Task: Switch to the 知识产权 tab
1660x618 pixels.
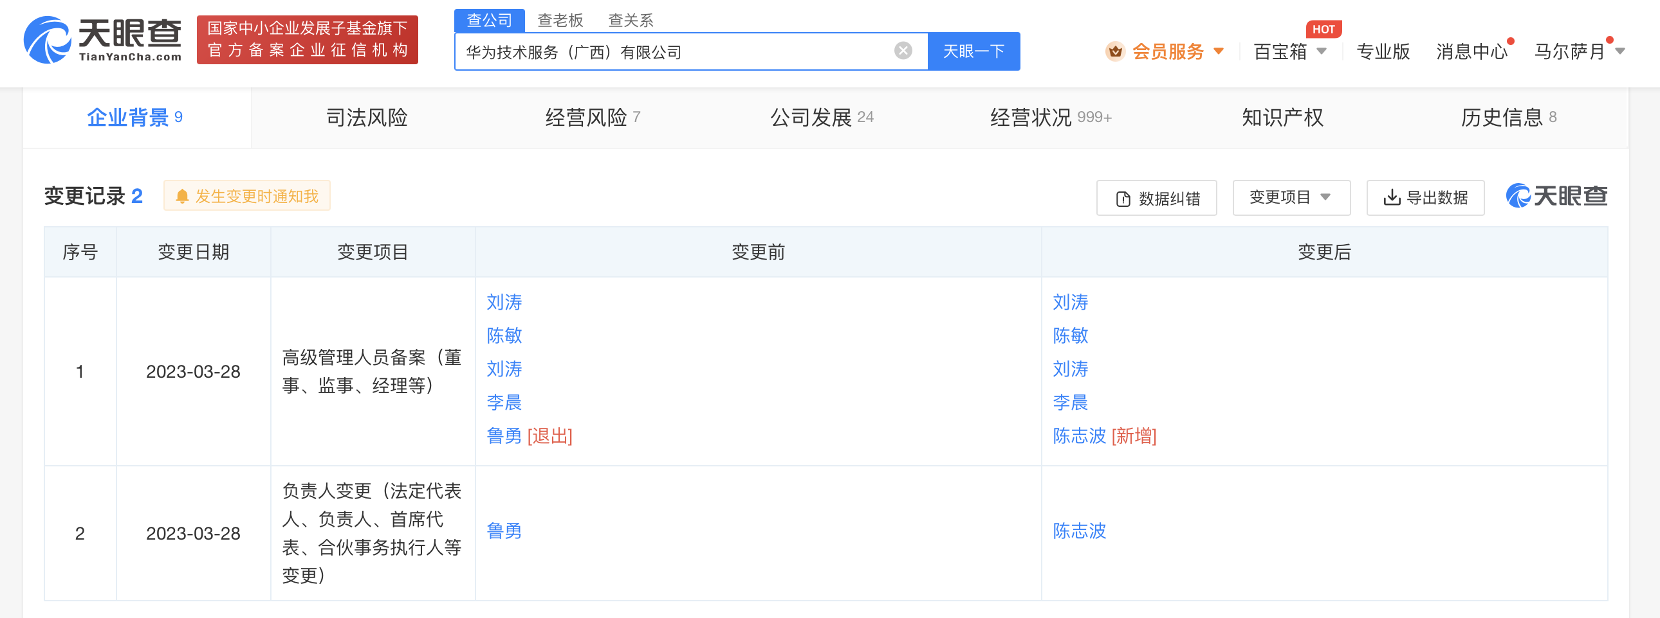Action: (1282, 118)
